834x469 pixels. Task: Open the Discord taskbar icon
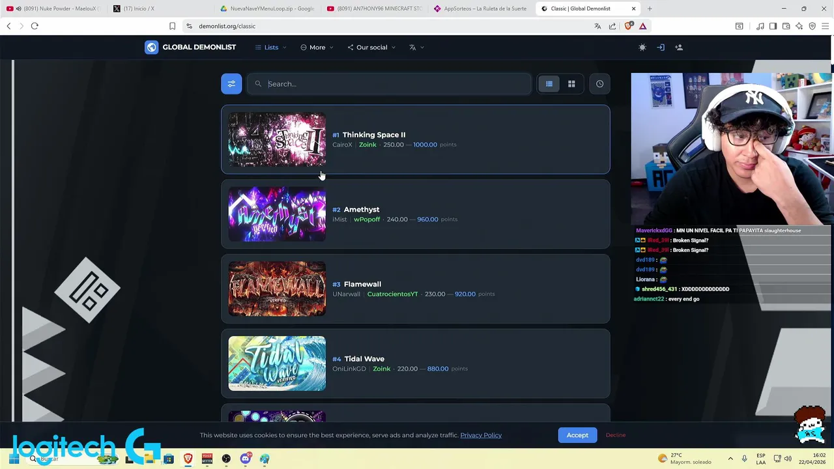[245, 459]
